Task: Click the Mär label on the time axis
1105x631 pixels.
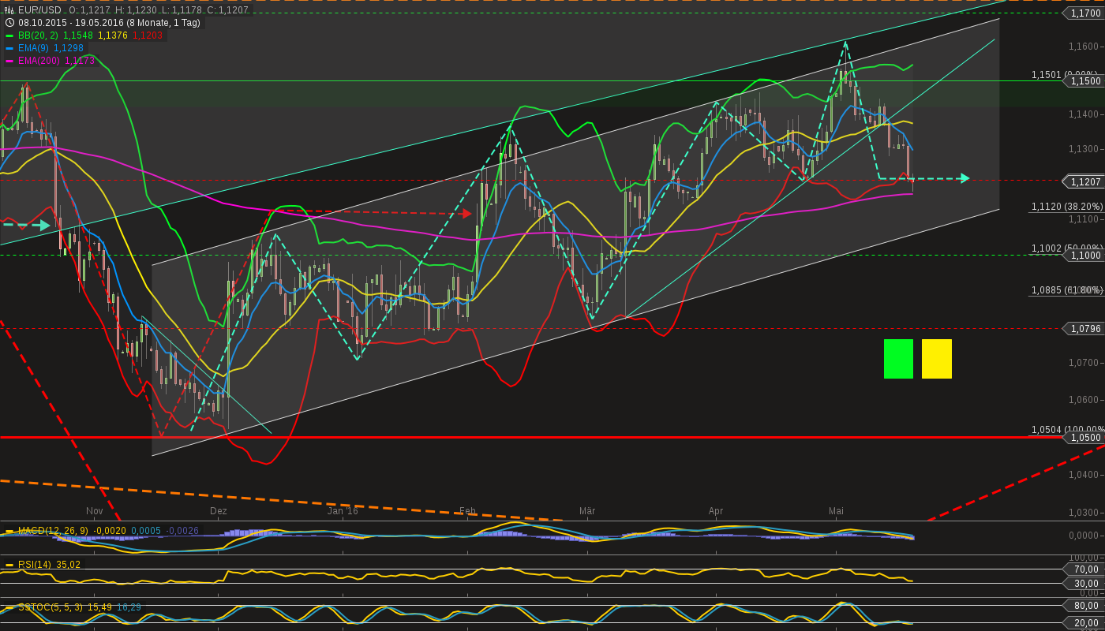Action: point(587,511)
